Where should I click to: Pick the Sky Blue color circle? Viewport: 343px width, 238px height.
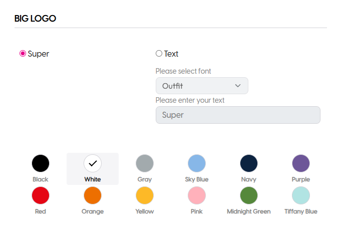click(197, 163)
